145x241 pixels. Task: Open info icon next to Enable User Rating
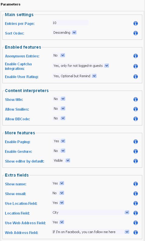tap(136, 77)
